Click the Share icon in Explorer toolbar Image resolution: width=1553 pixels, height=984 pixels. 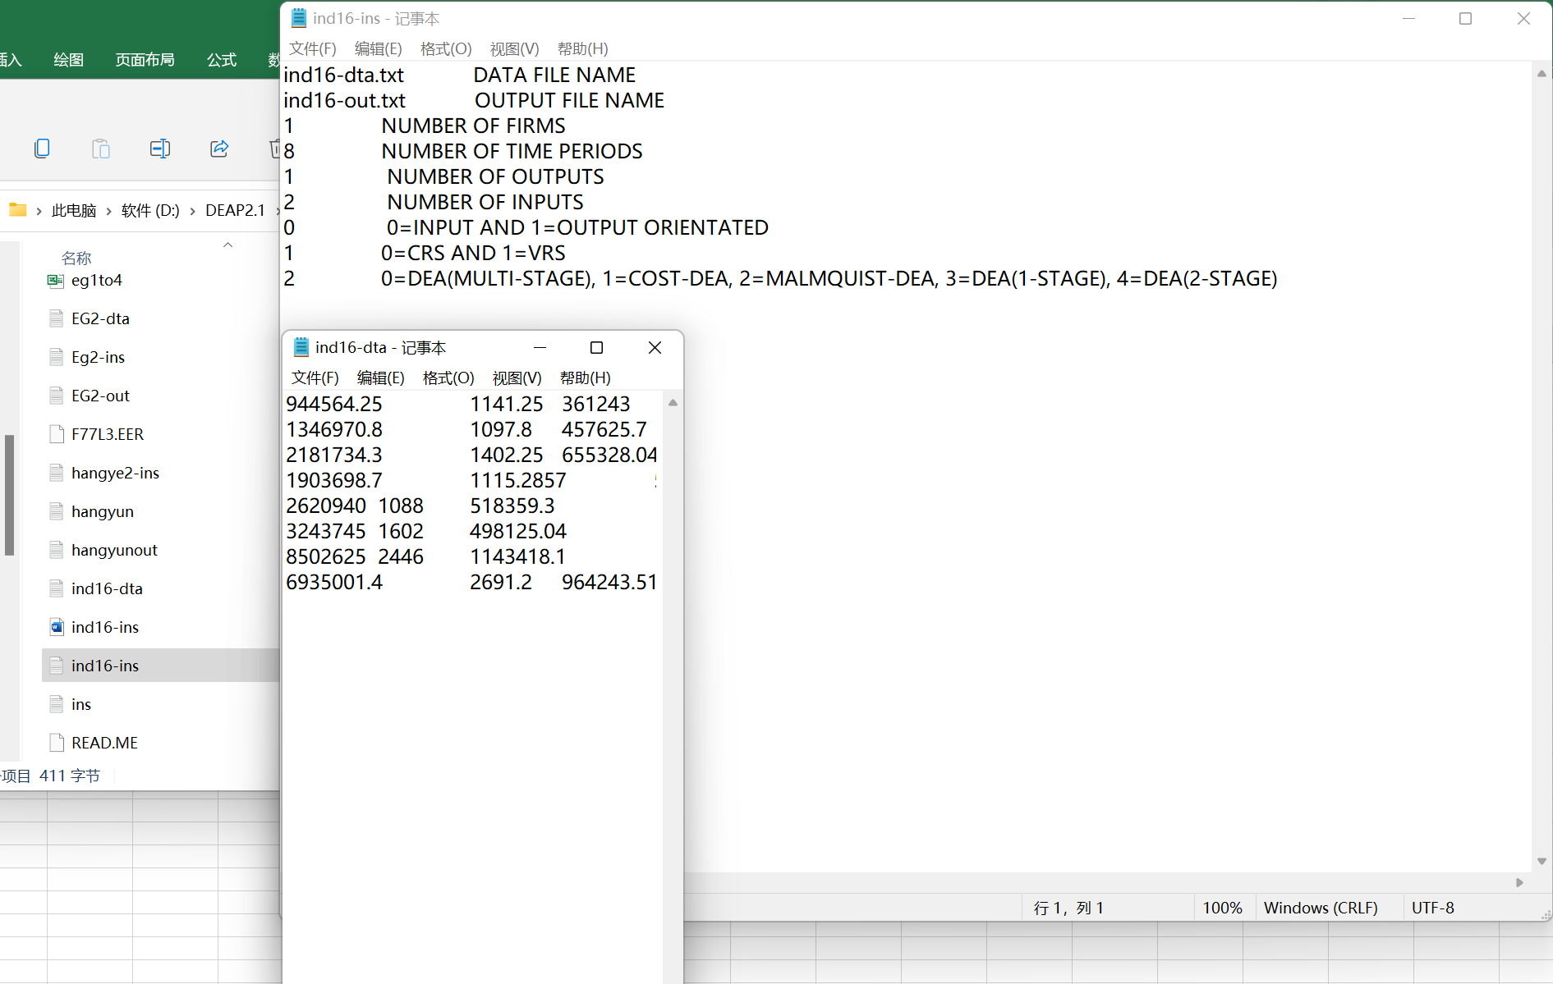(219, 149)
